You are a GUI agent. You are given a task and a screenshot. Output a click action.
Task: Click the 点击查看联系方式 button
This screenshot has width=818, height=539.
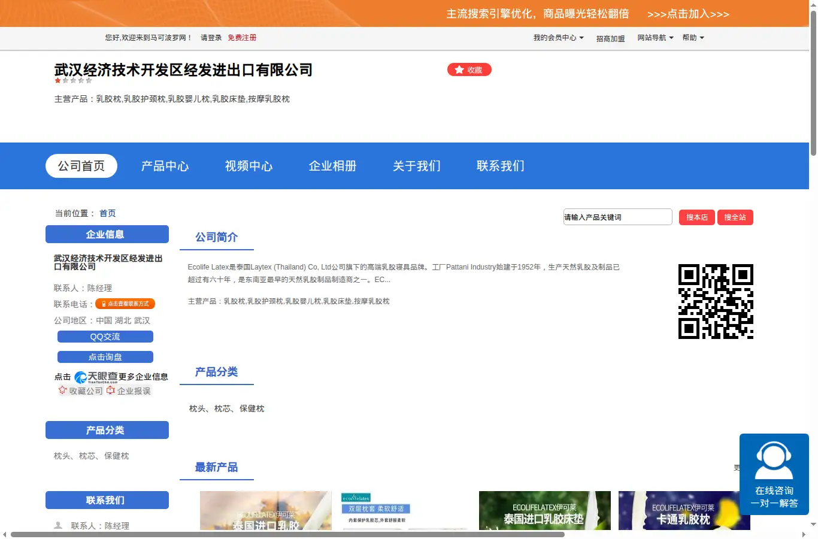click(125, 304)
